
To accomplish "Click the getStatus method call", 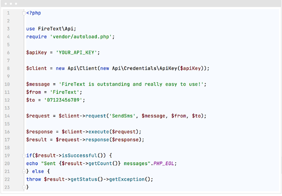I will (x=84, y=179).
